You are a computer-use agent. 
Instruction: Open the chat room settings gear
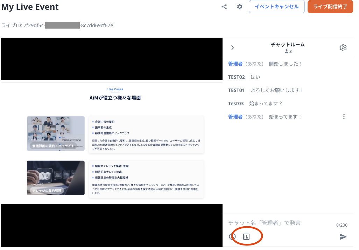pos(343,48)
